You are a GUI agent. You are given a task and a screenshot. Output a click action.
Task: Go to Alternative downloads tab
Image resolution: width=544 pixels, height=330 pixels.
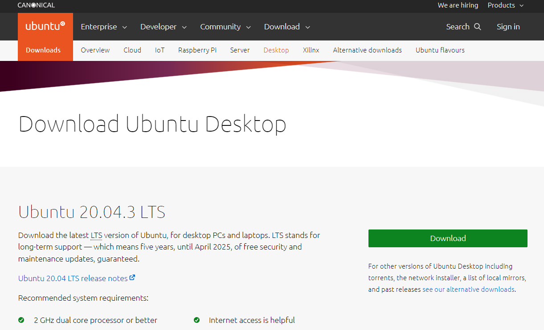[368, 50]
